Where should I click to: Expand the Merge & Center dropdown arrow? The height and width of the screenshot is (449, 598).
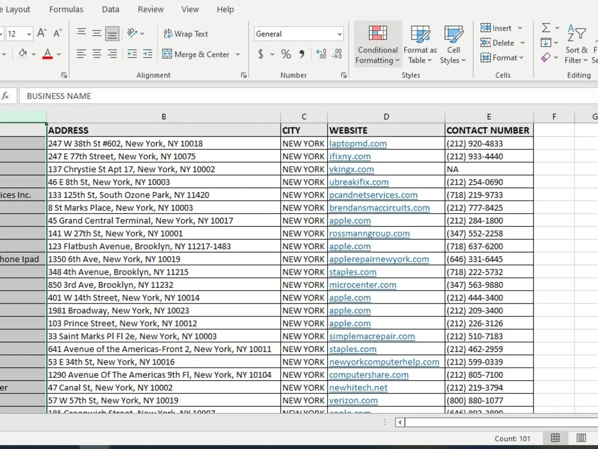pyautogui.click(x=237, y=54)
